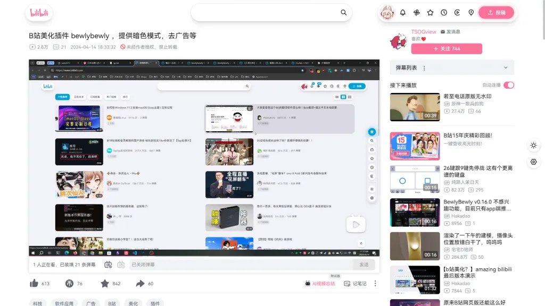
Task: Open thumbnail of 若至电话原版无水印
Action: [415, 107]
